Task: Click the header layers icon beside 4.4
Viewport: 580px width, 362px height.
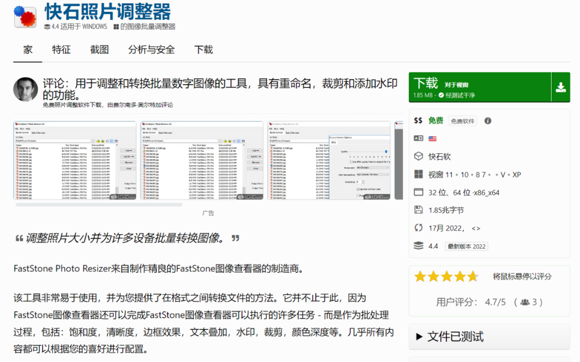Action: pos(47,27)
